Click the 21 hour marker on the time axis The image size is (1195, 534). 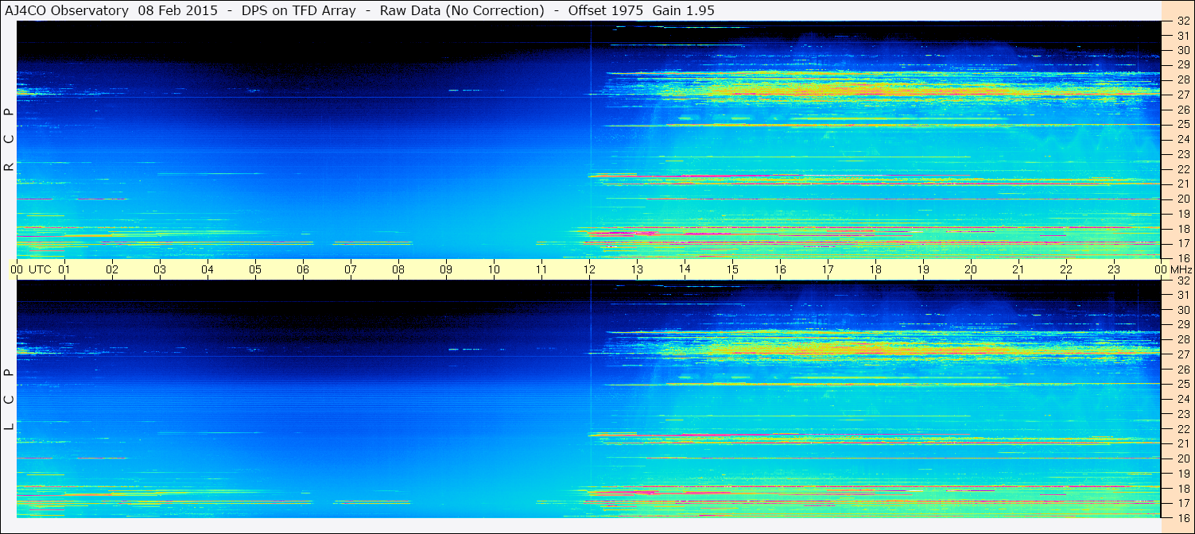pyautogui.click(x=1018, y=269)
